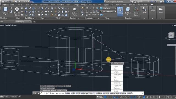The image size is (176, 99).
Task: Open the Unnamed UCS dropdown
Action: point(93,15)
